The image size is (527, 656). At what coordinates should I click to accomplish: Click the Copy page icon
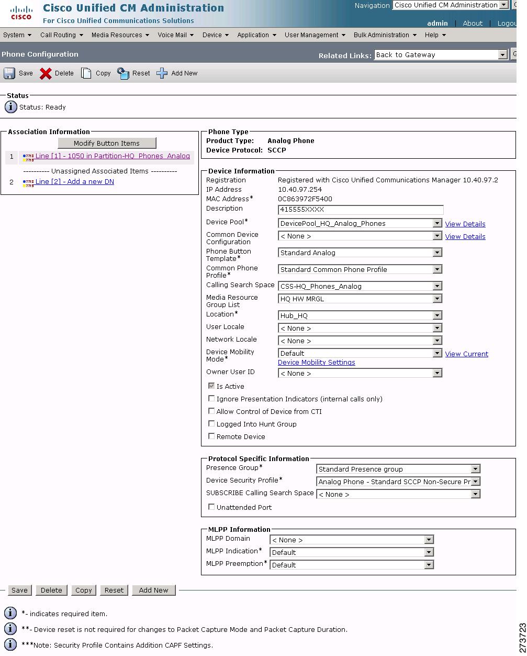[86, 73]
